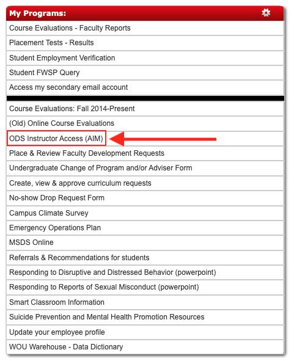Screen dimensions: 294x361
Task: Open Campus Climate Survey link
Action: pos(49,213)
